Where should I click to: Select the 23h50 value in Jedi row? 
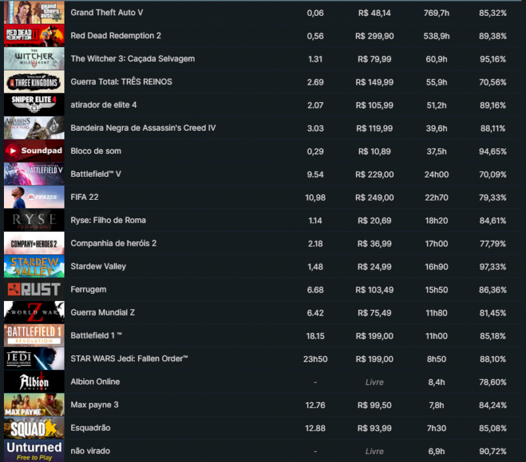coord(316,359)
